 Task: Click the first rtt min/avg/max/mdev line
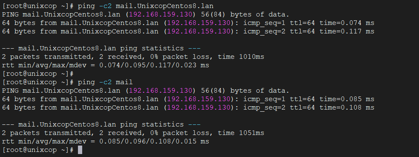tap(105, 65)
